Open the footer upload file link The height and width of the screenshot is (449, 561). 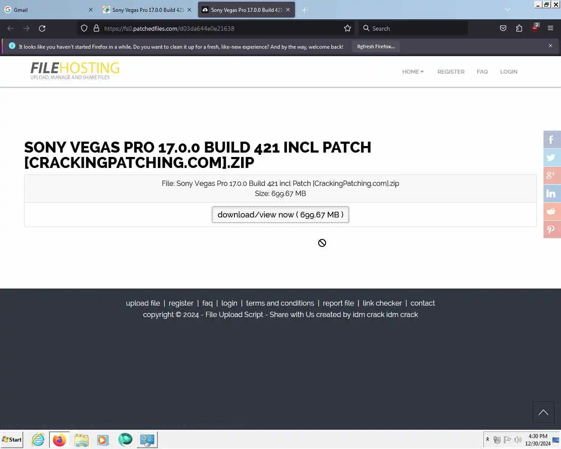pos(143,303)
